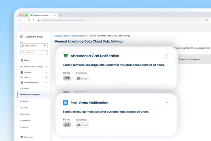
Task: Click the follow-up message after order description
Action: 106,112
